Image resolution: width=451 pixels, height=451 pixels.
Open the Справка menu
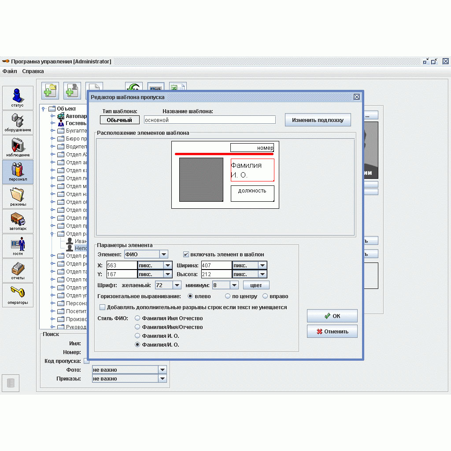coord(33,71)
